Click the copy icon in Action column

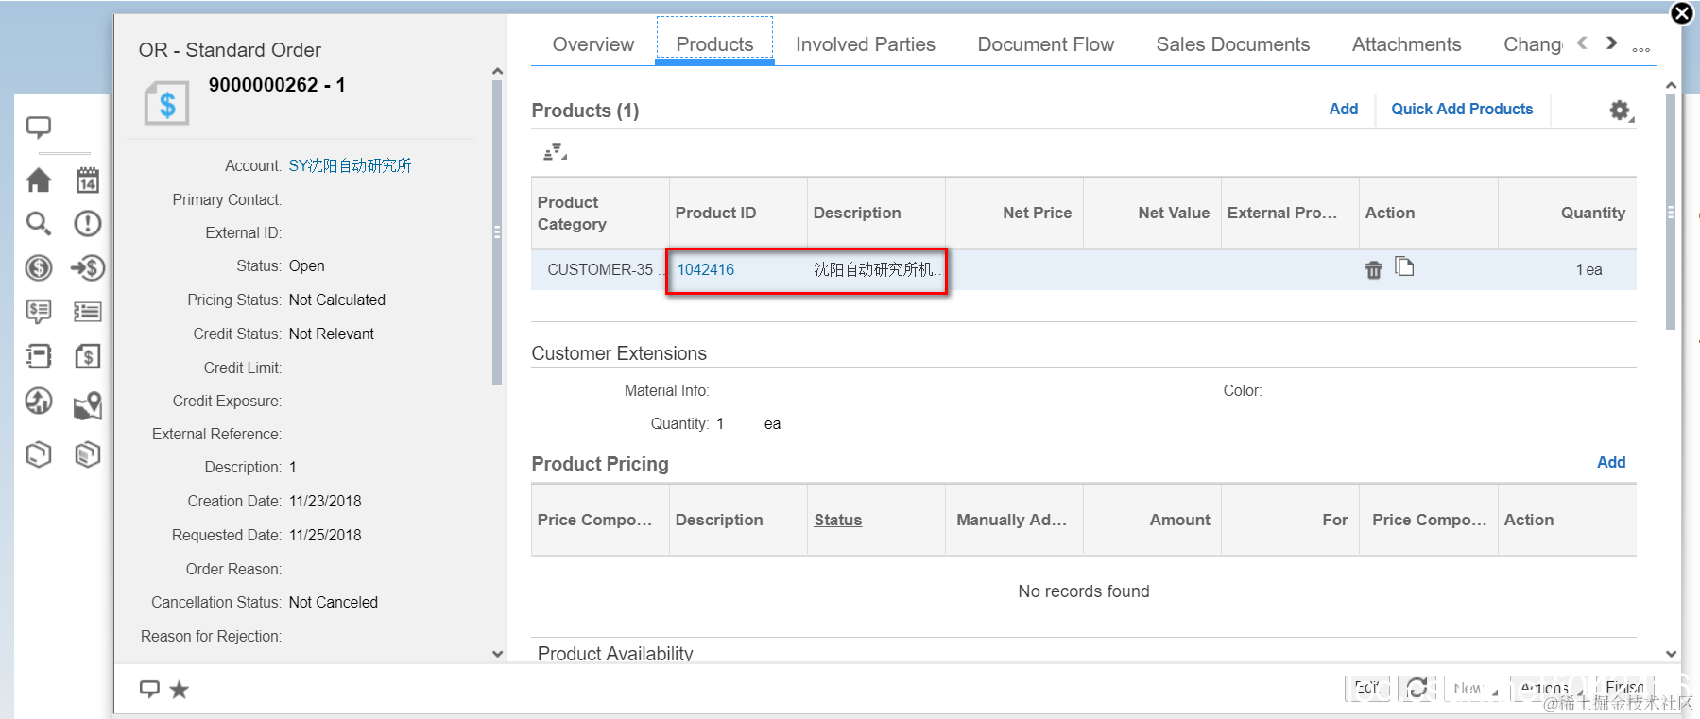[1405, 267]
